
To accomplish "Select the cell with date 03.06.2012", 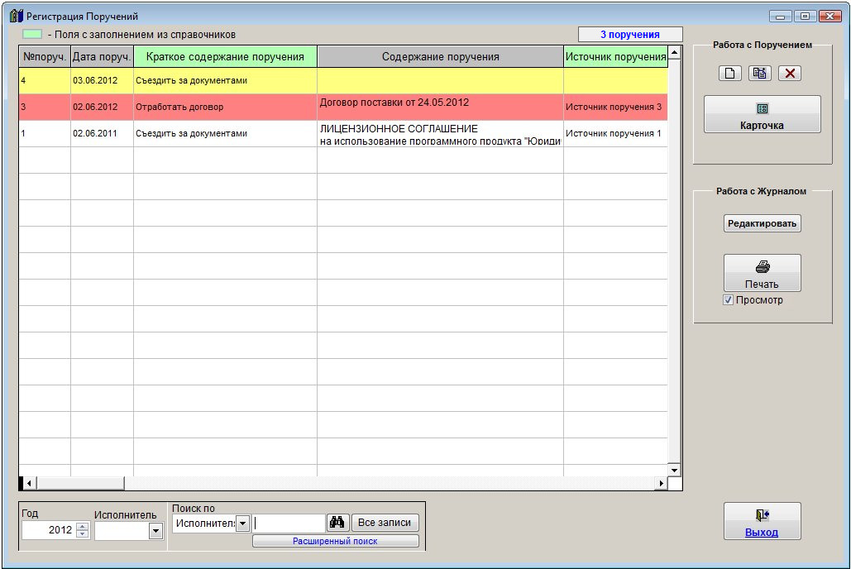I will 102,80.
